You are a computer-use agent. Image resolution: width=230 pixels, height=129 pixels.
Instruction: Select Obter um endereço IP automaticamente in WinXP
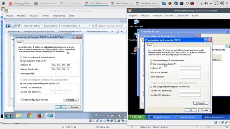[x=151, y=61]
